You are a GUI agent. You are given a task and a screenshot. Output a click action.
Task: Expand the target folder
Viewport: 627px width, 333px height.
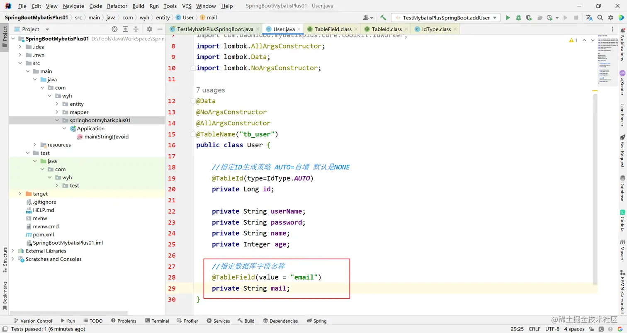20,194
